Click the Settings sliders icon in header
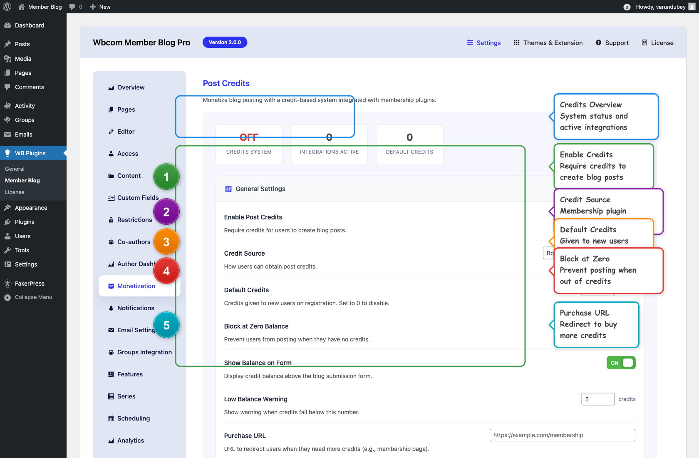This screenshot has height=458, width=699. tap(470, 42)
